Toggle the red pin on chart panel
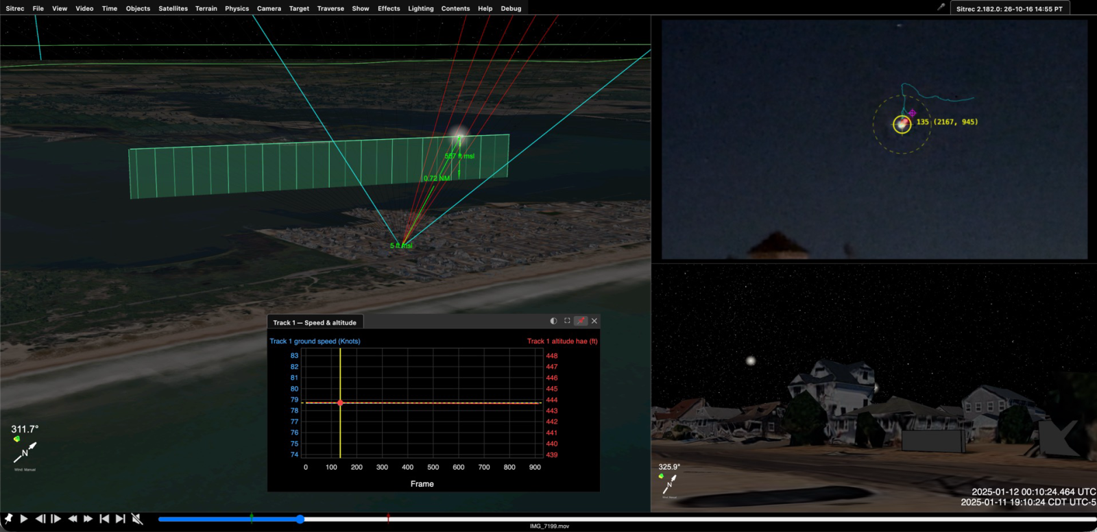Screen dimensions: 1097x532 pyautogui.click(x=581, y=321)
